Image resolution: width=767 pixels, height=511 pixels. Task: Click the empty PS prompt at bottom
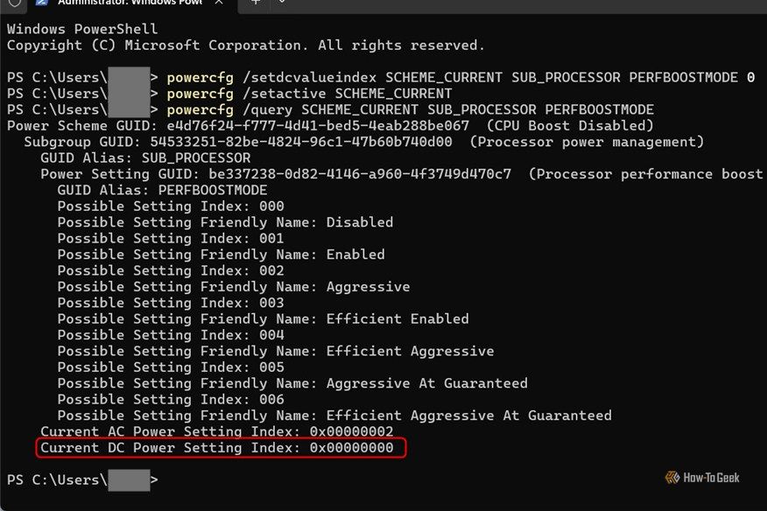pyautogui.click(x=82, y=480)
